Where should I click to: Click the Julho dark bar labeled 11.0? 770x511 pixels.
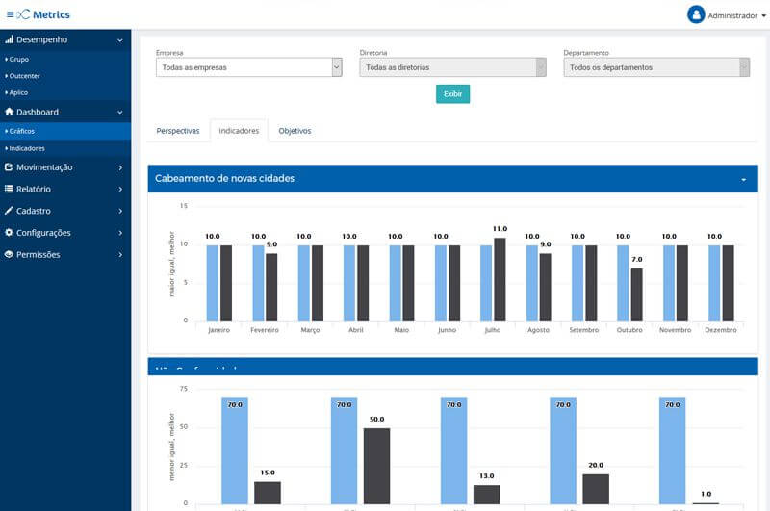500,280
